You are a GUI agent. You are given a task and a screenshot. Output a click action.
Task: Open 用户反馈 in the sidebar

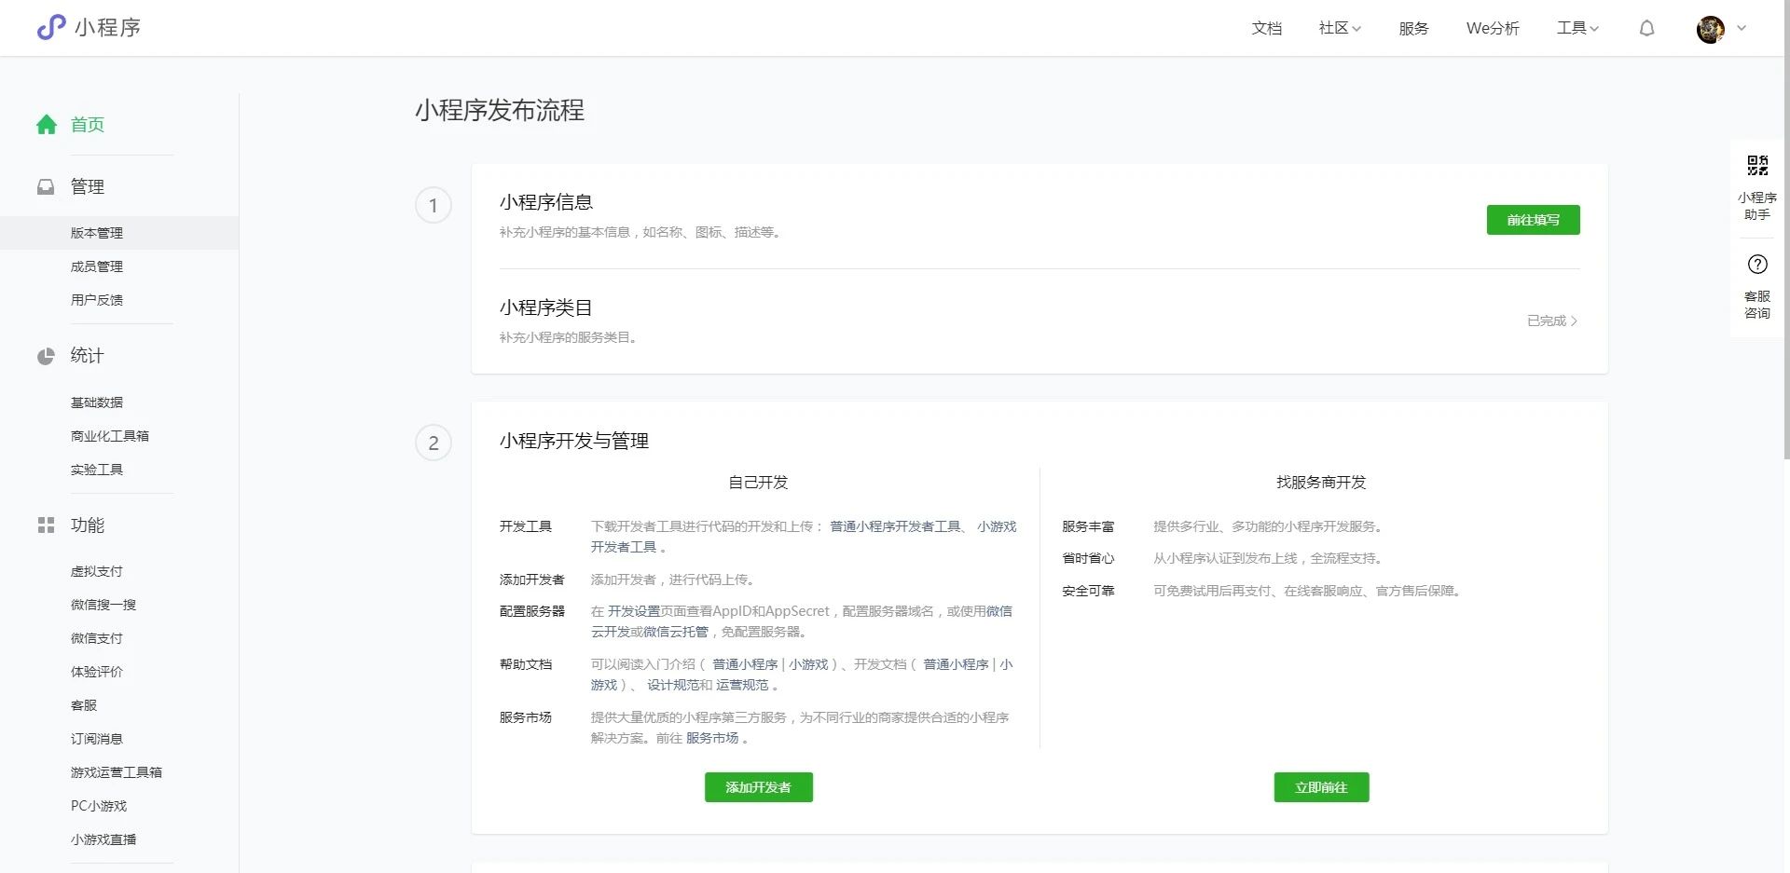coord(97,300)
